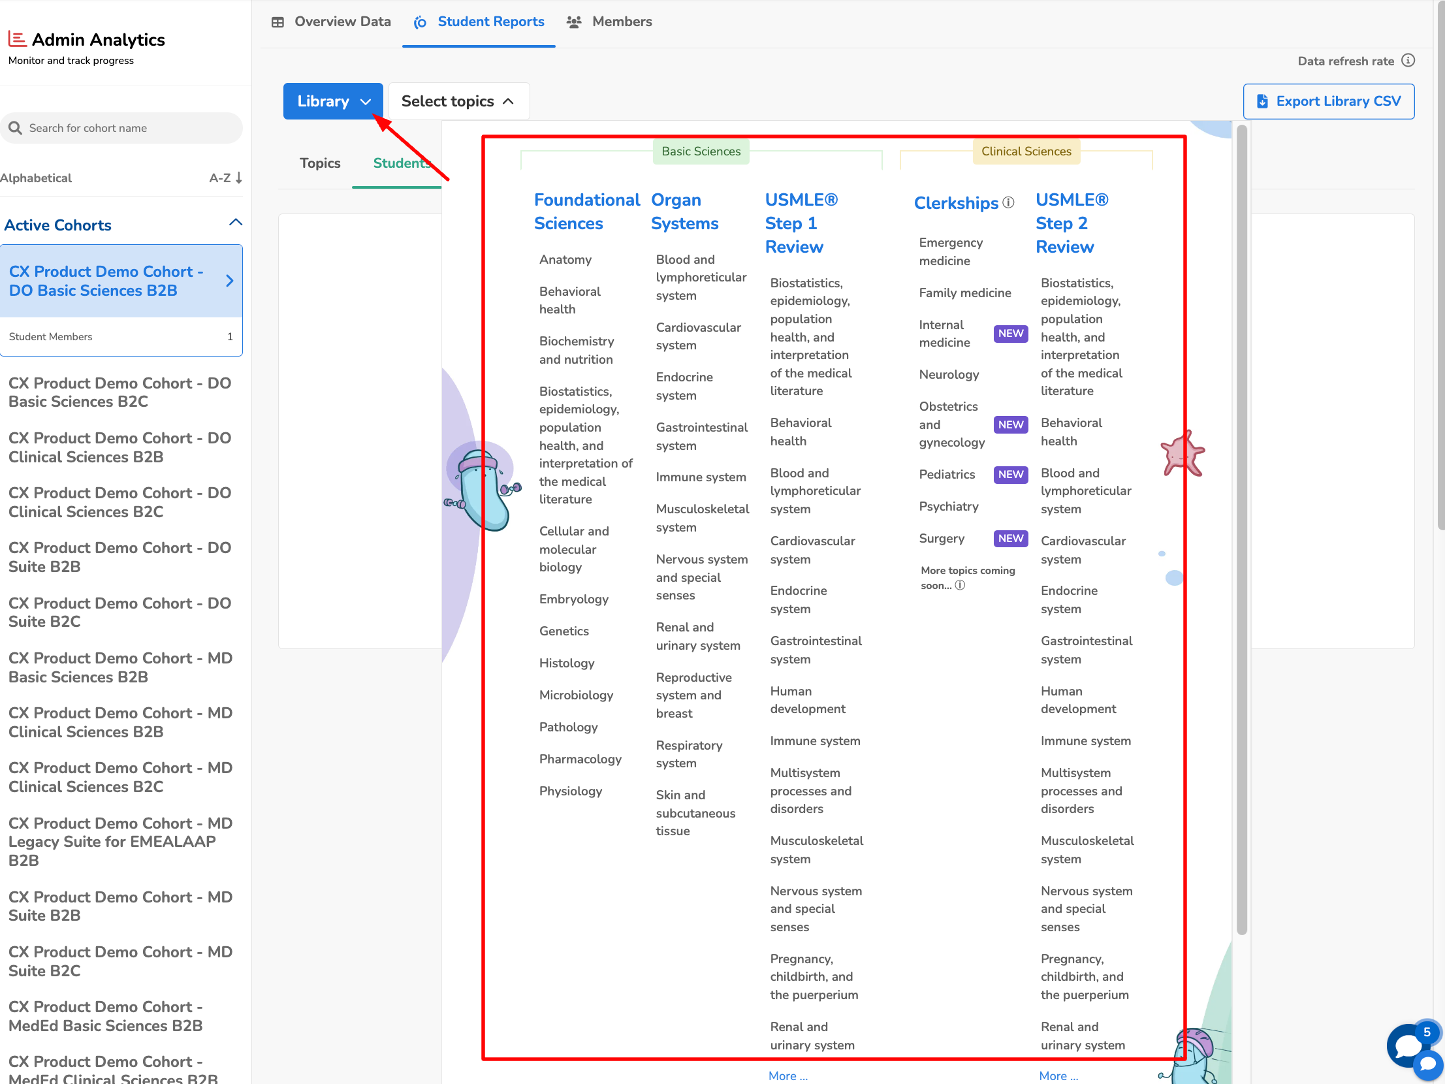The height and width of the screenshot is (1084, 1445).
Task: Select Internal medicine clerkship
Action: (944, 334)
